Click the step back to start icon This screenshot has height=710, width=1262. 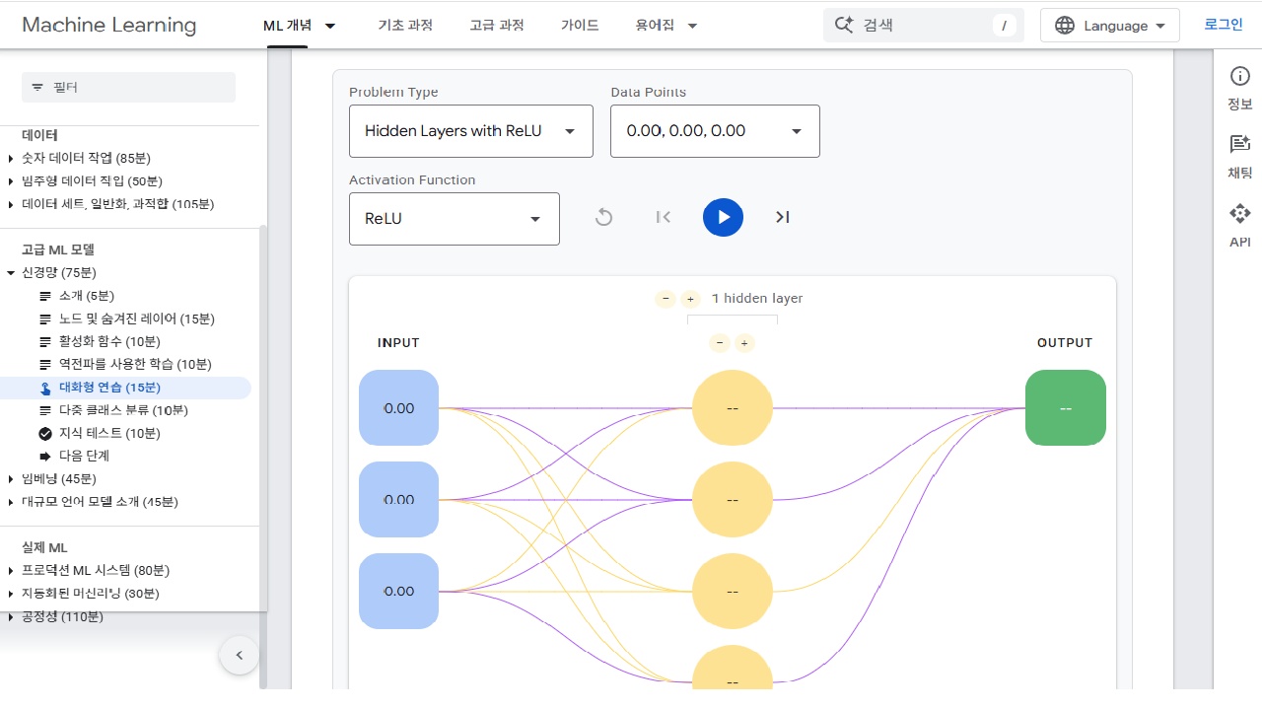click(x=664, y=217)
